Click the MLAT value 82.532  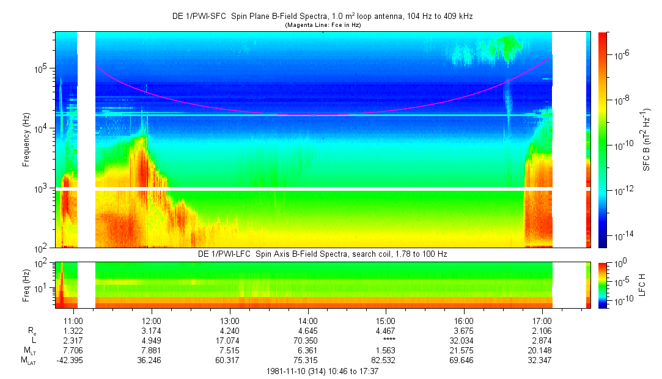click(x=386, y=361)
